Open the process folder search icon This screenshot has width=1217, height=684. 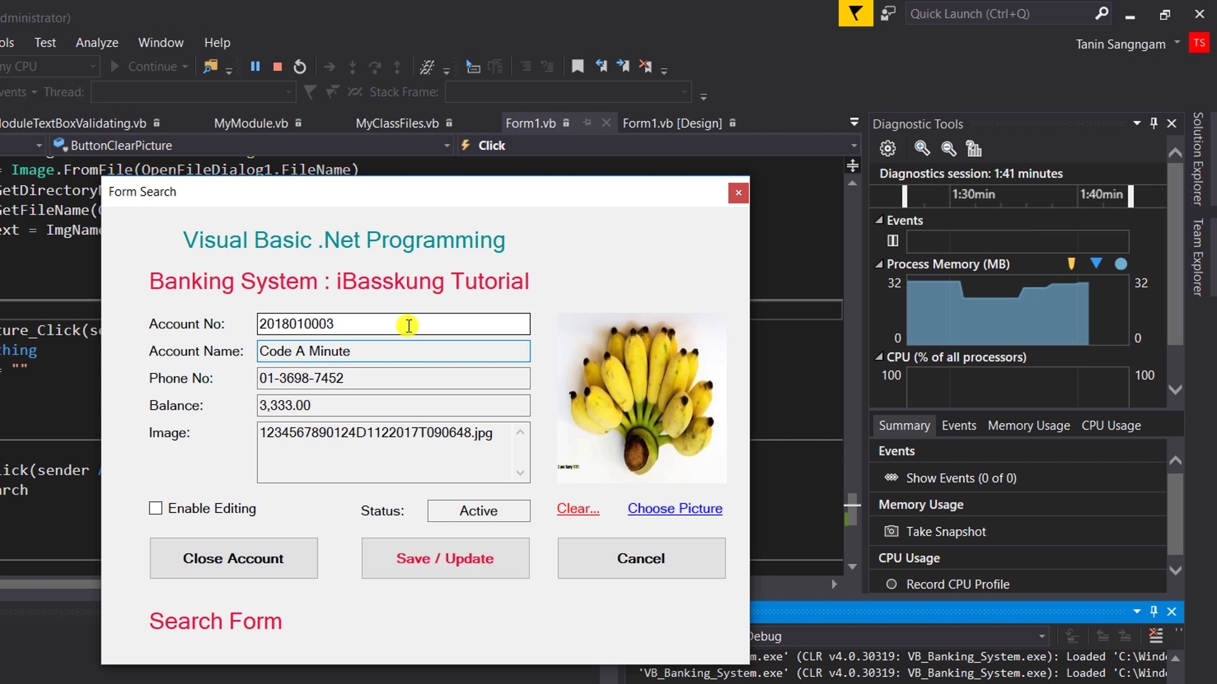210,66
